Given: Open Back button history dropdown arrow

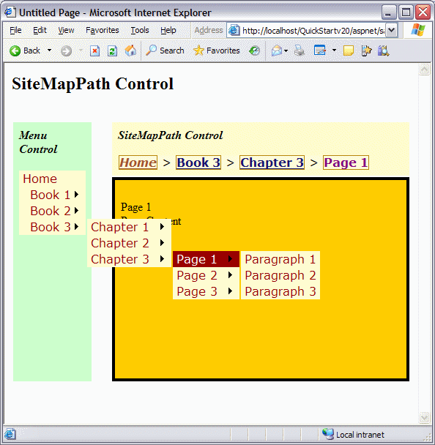Looking at the screenshot, I should click(x=49, y=51).
